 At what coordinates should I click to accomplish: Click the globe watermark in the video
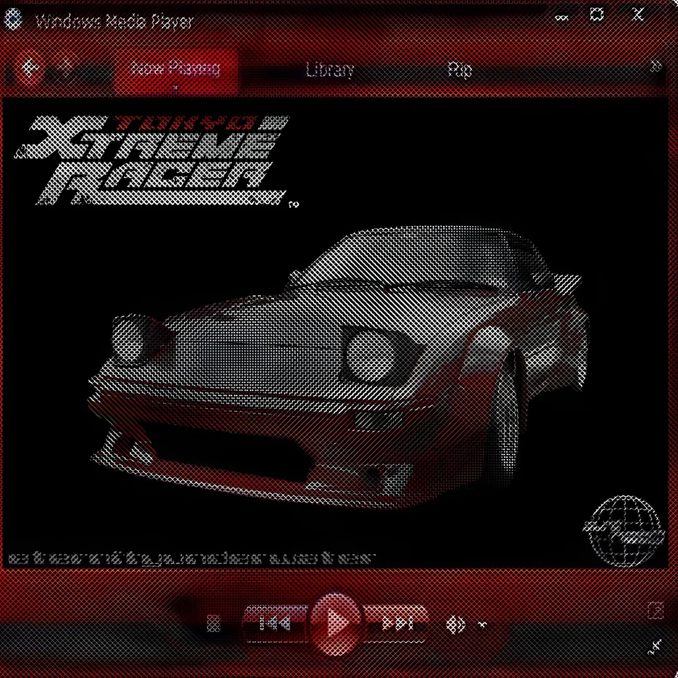tap(623, 530)
